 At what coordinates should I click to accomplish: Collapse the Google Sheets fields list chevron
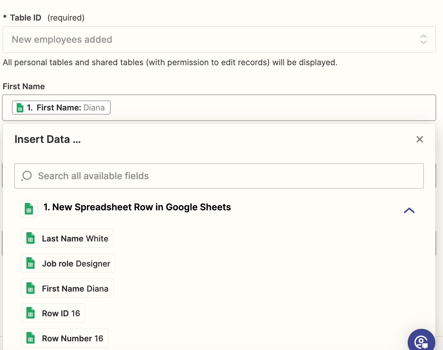tap(409, 211)
